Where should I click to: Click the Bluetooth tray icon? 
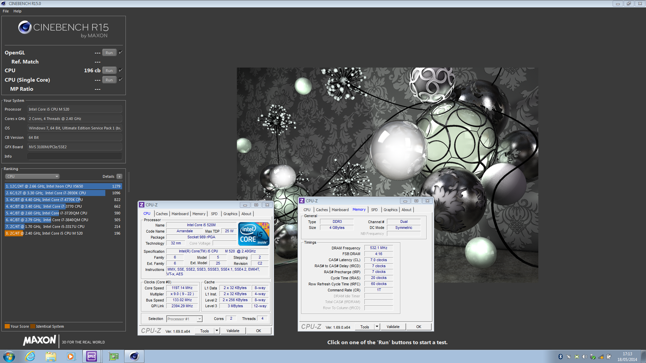point(561,357)
